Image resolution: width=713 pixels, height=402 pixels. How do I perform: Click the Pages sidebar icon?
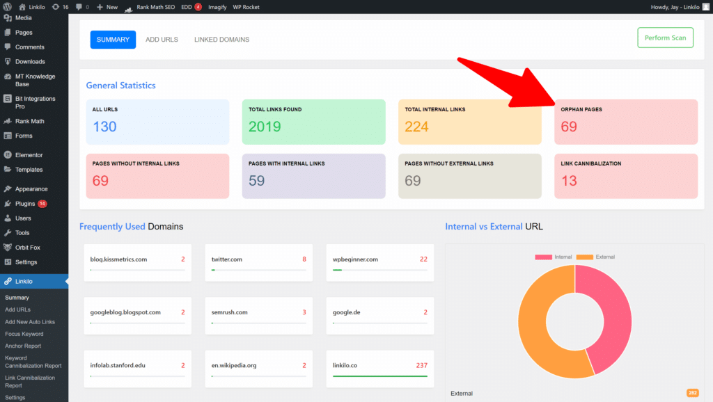[8, 32]
